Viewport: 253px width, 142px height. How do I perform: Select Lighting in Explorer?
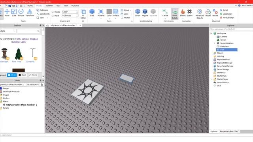tap(221, 56)
